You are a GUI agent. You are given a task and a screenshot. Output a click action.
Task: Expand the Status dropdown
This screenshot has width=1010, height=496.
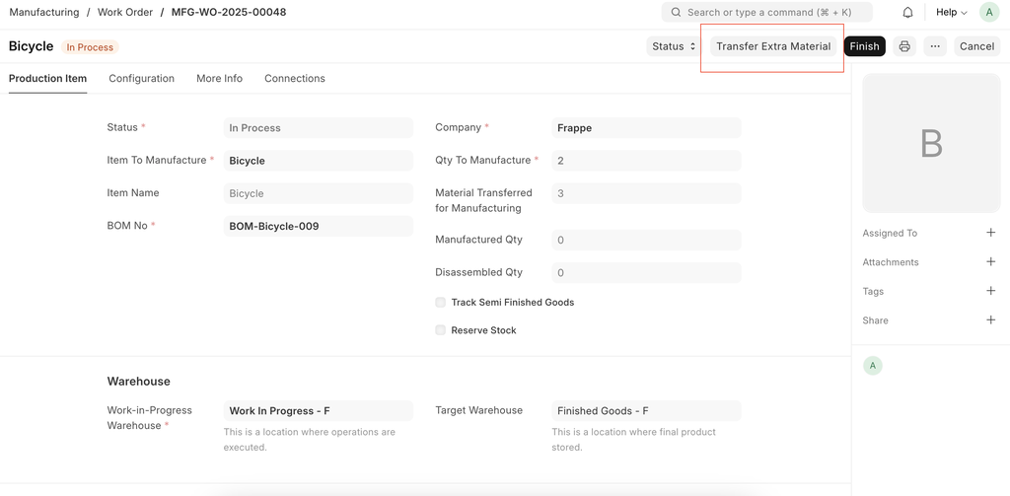click(674, 46)
